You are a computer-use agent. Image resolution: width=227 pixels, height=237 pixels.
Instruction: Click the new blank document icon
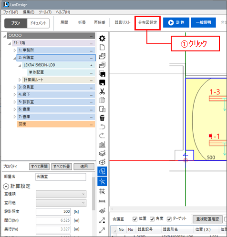[x=102, y=47]
